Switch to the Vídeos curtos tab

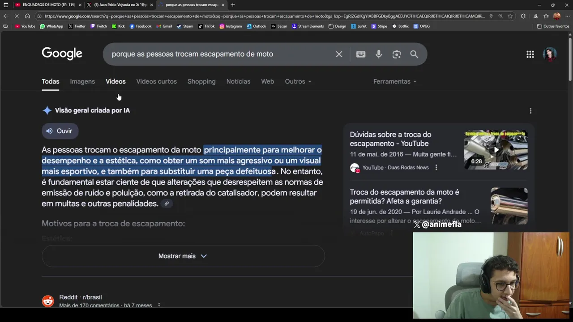click(x=157, y=81)
